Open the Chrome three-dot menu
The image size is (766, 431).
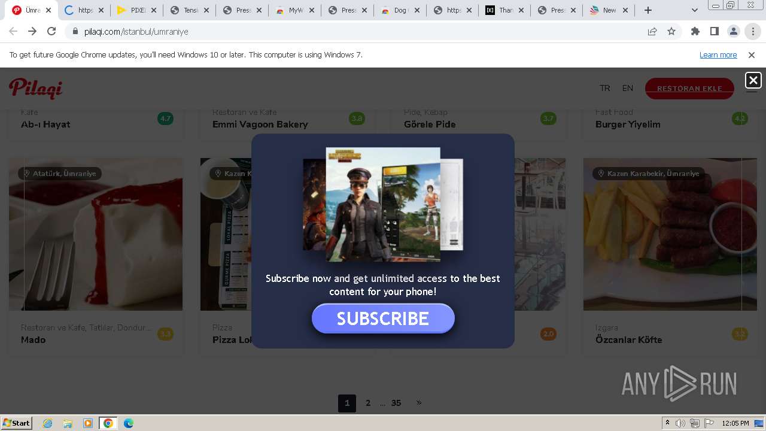click(753, 32)
